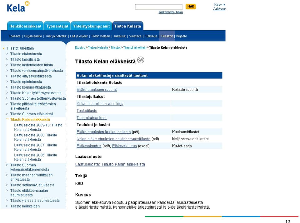300x223 pixels.
Task: Open Tilasto Suomen eläkkeistä in sidebar
Action: [x=32, y=114]
